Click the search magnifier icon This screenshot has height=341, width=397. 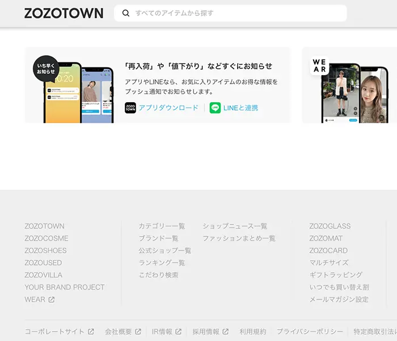pos(126,13)
